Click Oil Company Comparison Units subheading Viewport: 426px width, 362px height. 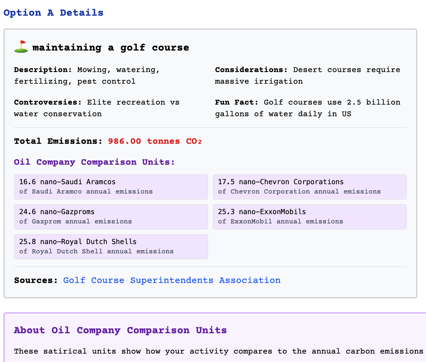tap(94, 162)
